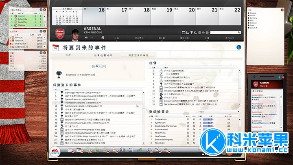293x165 pixels.
Task: Switch to the 日历 tab
Action: pos(68,55)
